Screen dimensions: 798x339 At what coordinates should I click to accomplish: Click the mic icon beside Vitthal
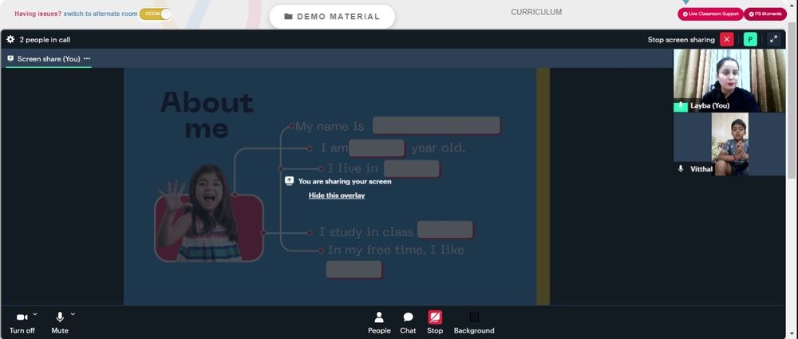pos(681,168)
